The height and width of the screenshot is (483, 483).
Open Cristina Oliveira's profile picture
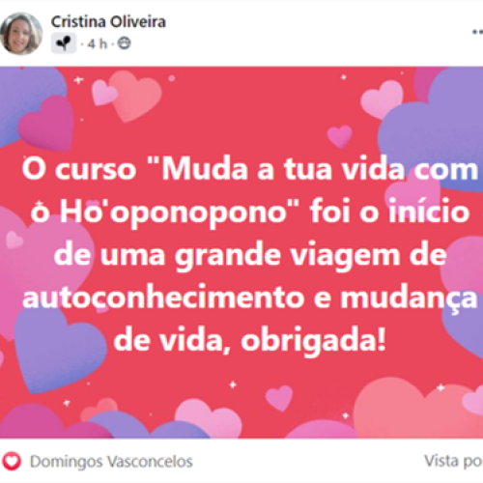(x=21, y=34)
